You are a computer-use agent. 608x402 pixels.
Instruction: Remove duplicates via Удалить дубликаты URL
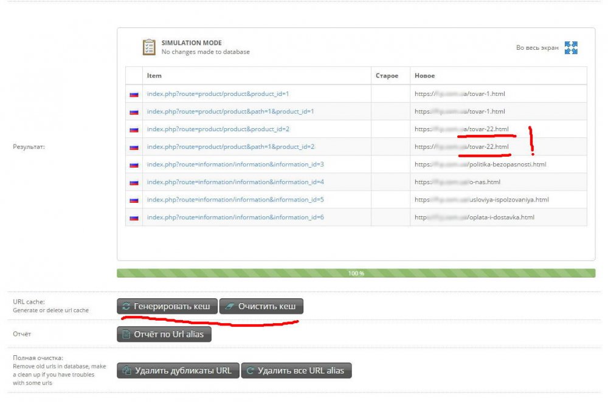178,370
